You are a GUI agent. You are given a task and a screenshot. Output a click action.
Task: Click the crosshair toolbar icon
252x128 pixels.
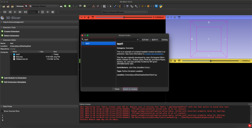(x=143, y=6)
